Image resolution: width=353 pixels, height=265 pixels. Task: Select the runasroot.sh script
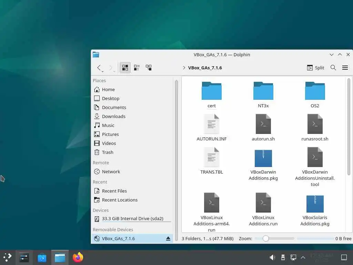(x=315, y=128)
